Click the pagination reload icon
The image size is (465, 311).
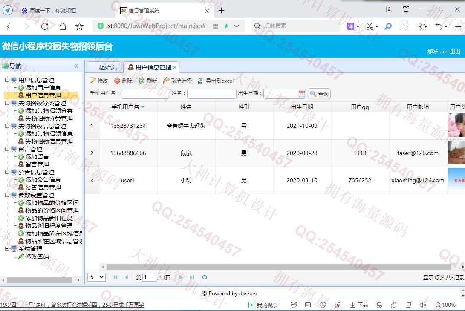(205, 277)
